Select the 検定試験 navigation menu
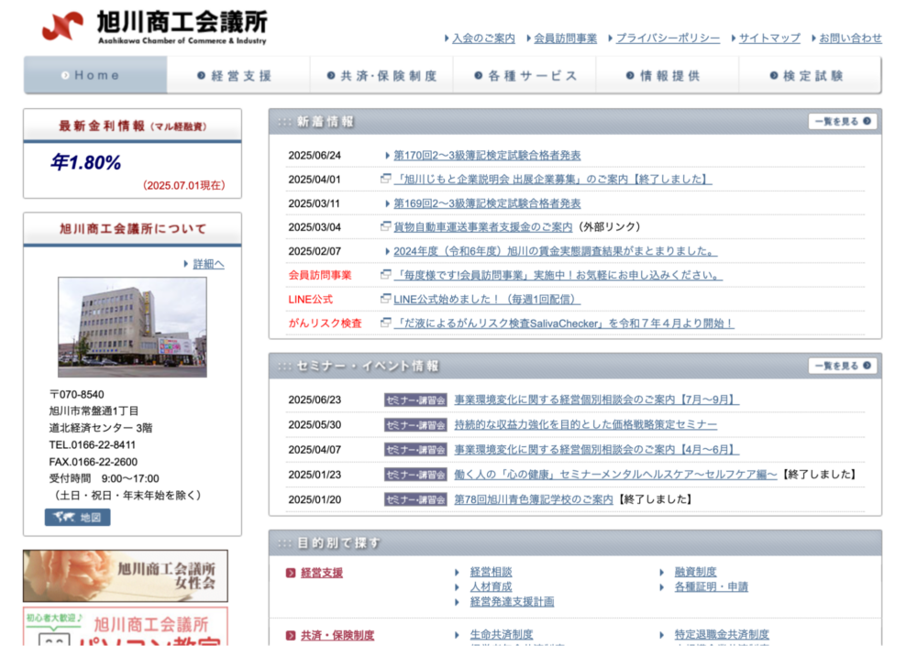This screenshot has height=646, width=917. [x=810, y=76]
